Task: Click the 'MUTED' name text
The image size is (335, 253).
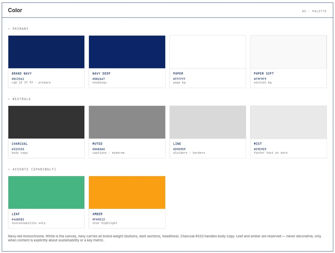Action: [x=97, y=144]
